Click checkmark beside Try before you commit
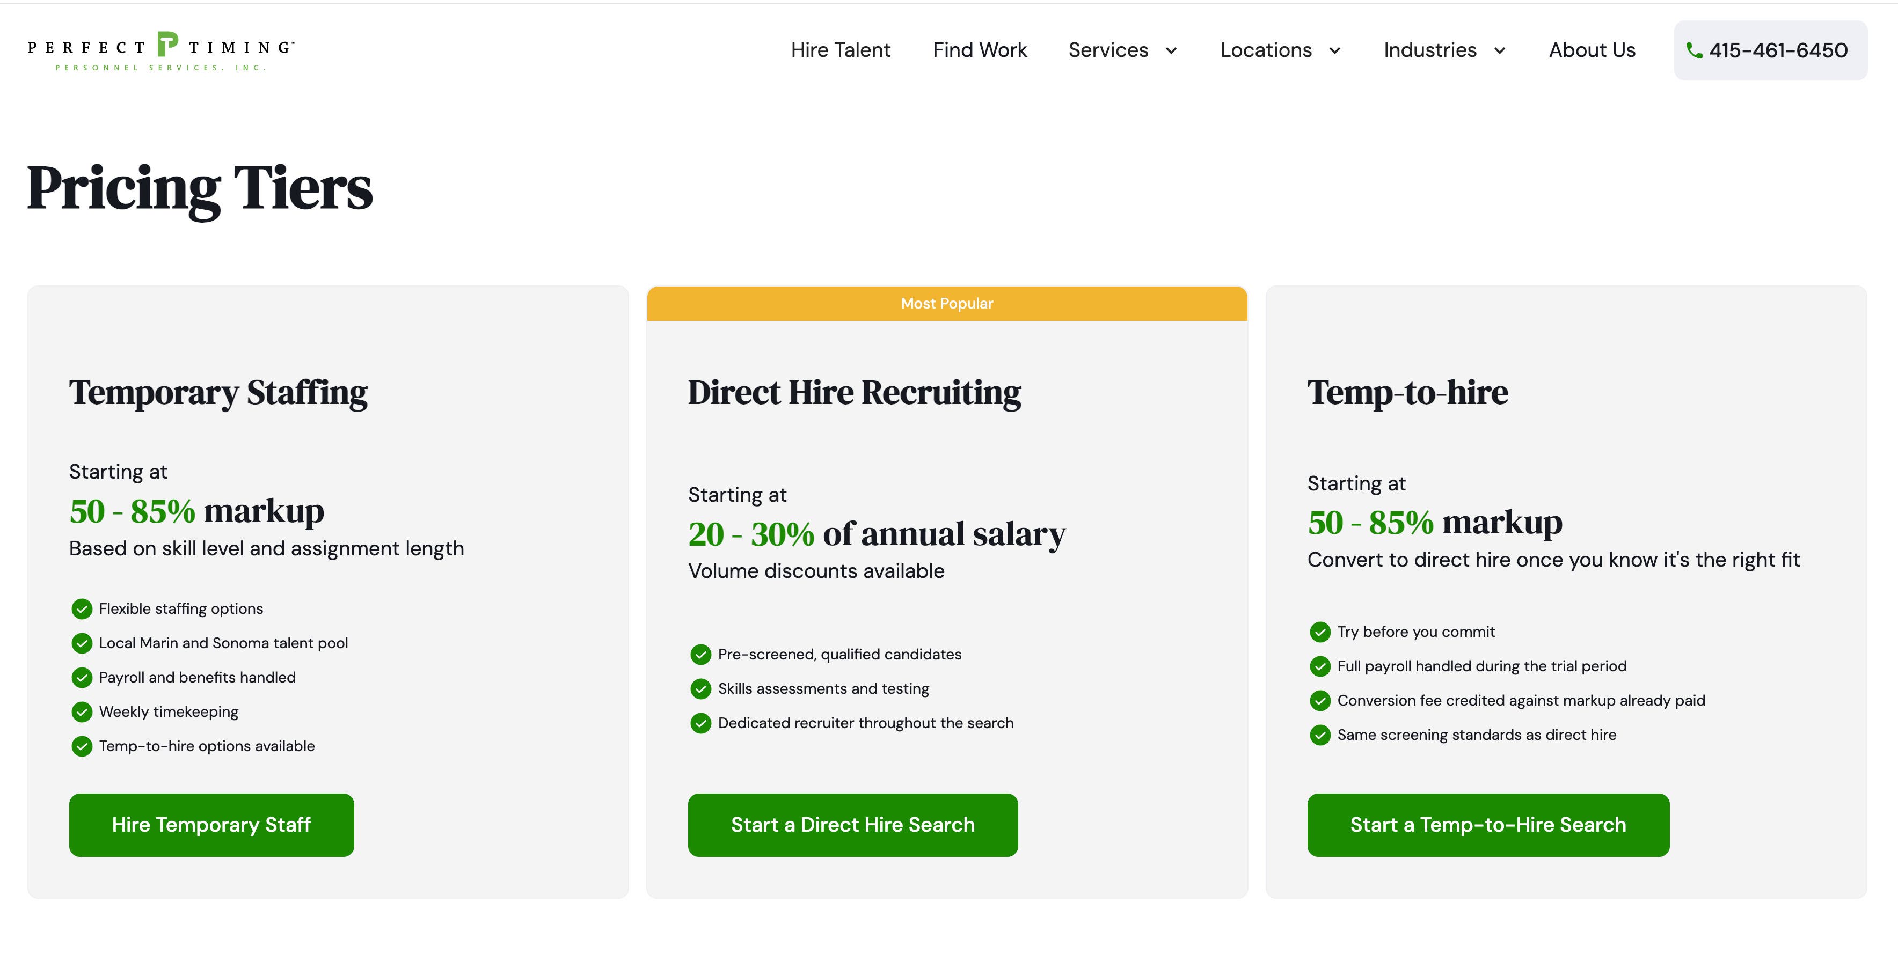This screenshot has height=954, width=1898. tap(1320, 632)
